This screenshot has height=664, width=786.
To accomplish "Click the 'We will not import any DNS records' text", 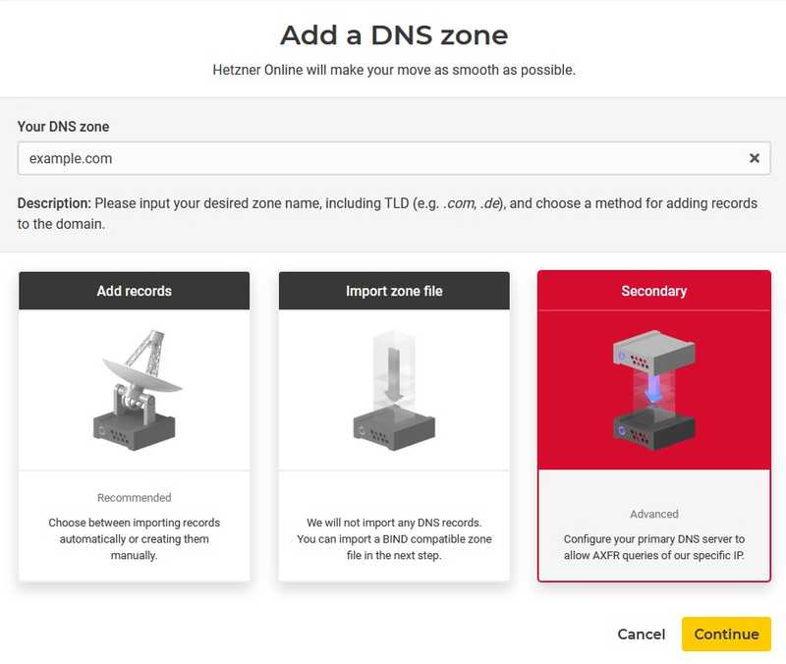I will pyautogui.click(x=394, y=538).
